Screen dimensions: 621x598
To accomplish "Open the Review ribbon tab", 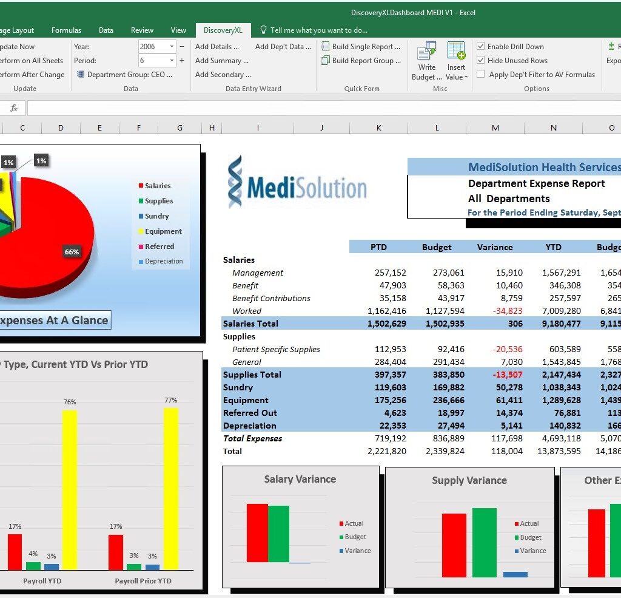I will (x=142, y=30).
